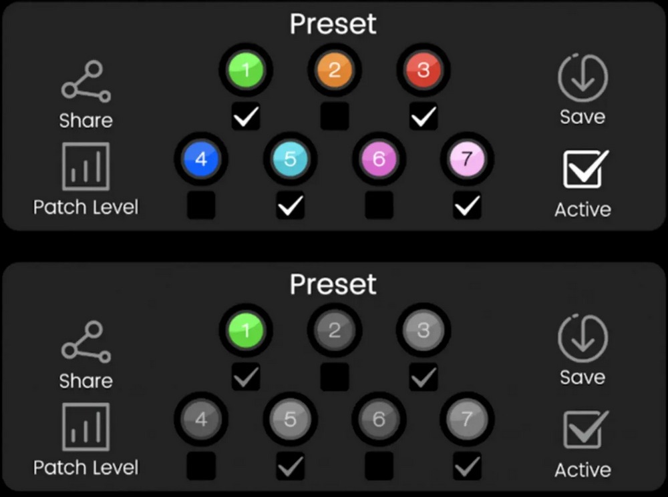Select the green preset 1 button in the top panel

point(246,70)
